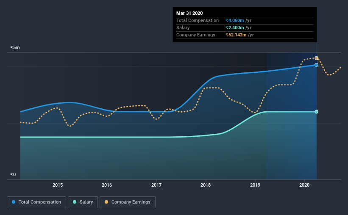The image size is (348, 215).
Task: Click the 2018 x-axis label
Action: (x=206, y=185)
